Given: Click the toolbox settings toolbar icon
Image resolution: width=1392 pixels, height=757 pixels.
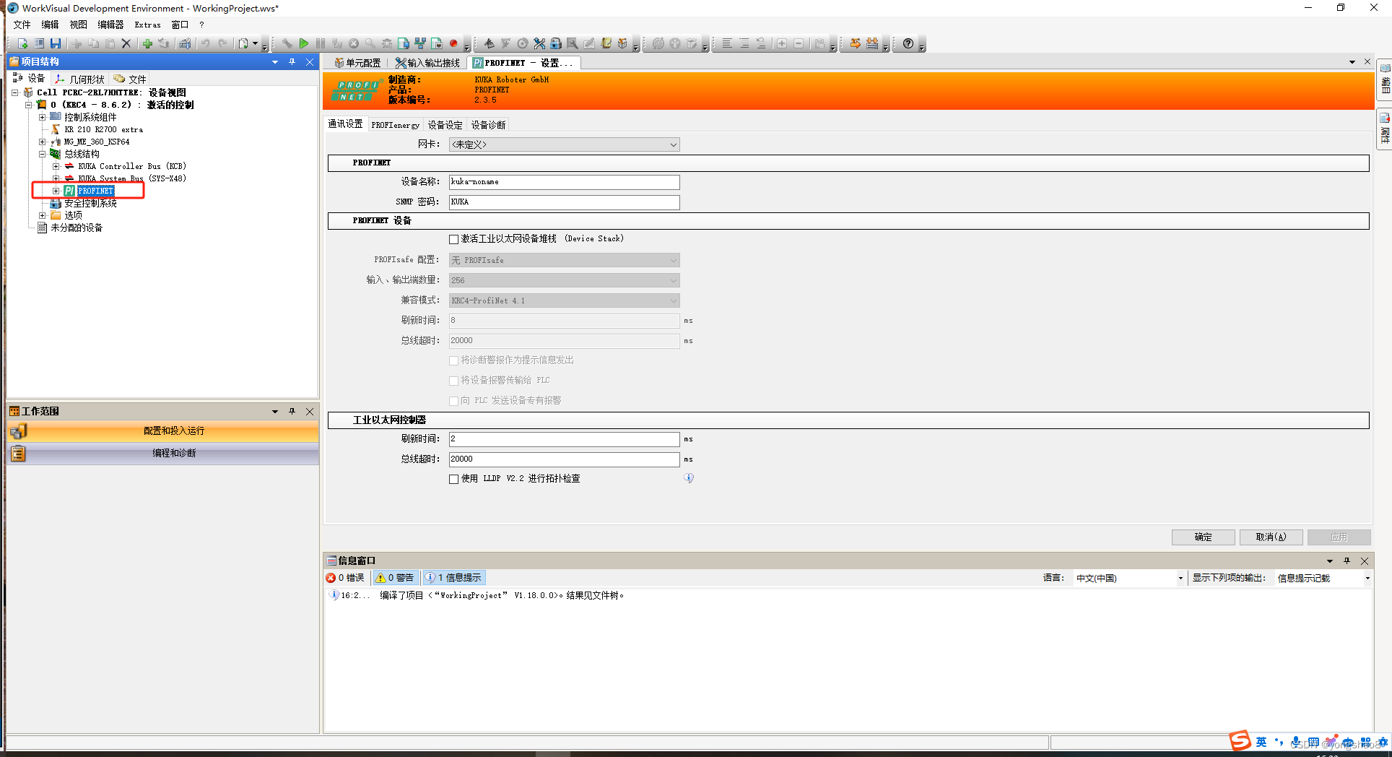Looking at the screenshot, I should pyautogui.click(x=185, y=43).
